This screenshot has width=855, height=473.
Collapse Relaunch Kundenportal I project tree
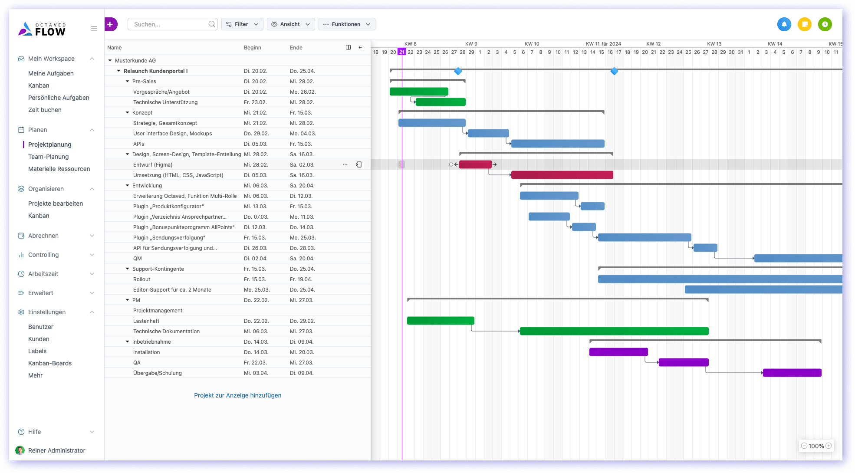coord(119,71)
